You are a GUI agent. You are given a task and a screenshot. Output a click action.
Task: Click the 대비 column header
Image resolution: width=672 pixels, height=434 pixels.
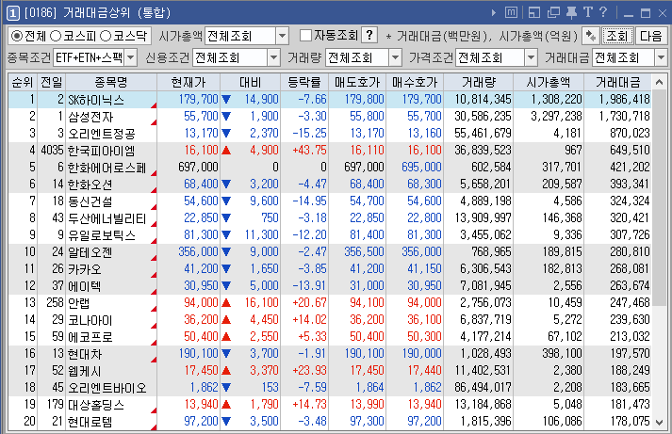click(251, 82)
